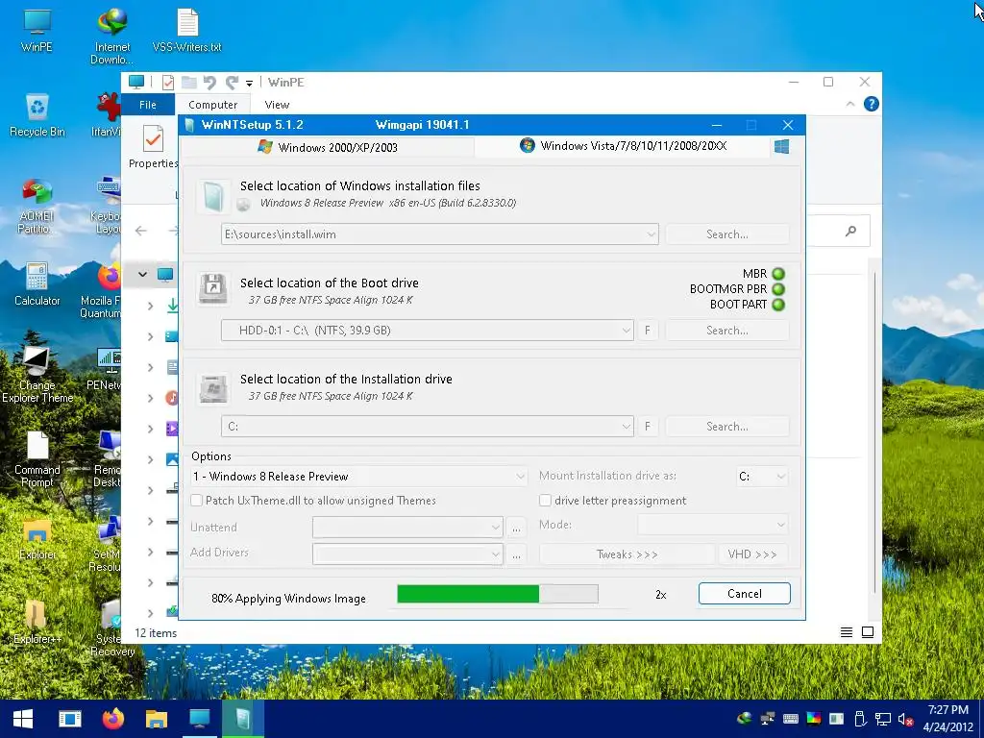Click the muted volume tray icon

pyautogui.click(x=905, y=719)
